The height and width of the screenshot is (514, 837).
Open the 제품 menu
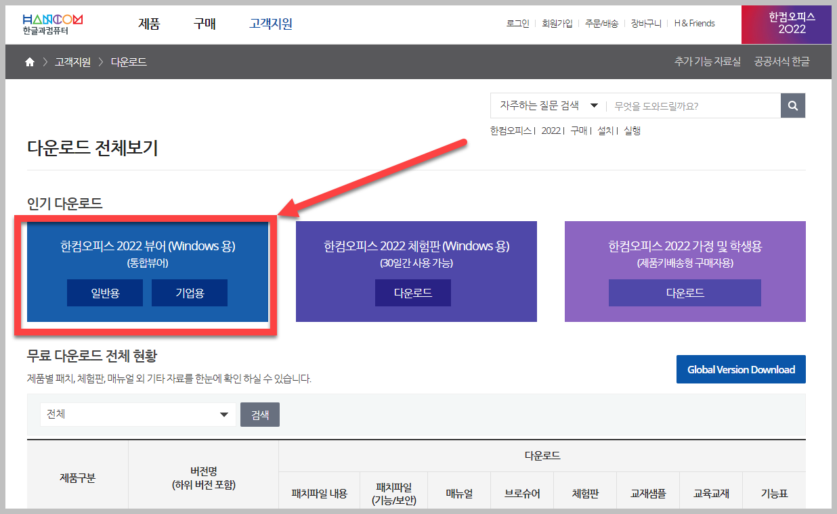tap(149, 24)
